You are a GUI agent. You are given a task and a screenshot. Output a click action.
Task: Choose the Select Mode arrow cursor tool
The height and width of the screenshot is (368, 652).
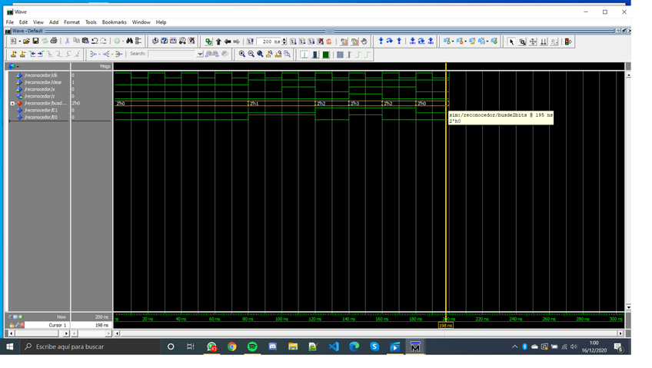click(x=511, y=41)
